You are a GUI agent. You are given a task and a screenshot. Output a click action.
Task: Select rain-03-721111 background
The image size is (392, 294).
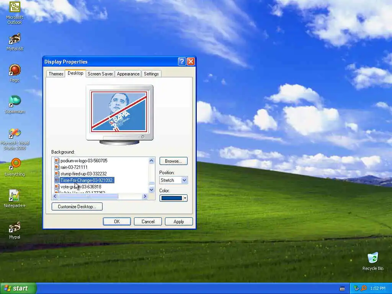(74, 167)
